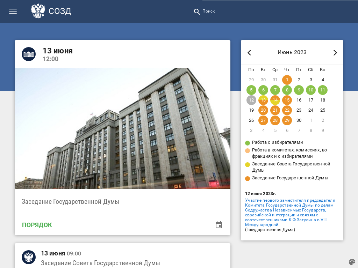
Task: Click the 12 июня 2023г. date label
Action: (x=260, y=194)
